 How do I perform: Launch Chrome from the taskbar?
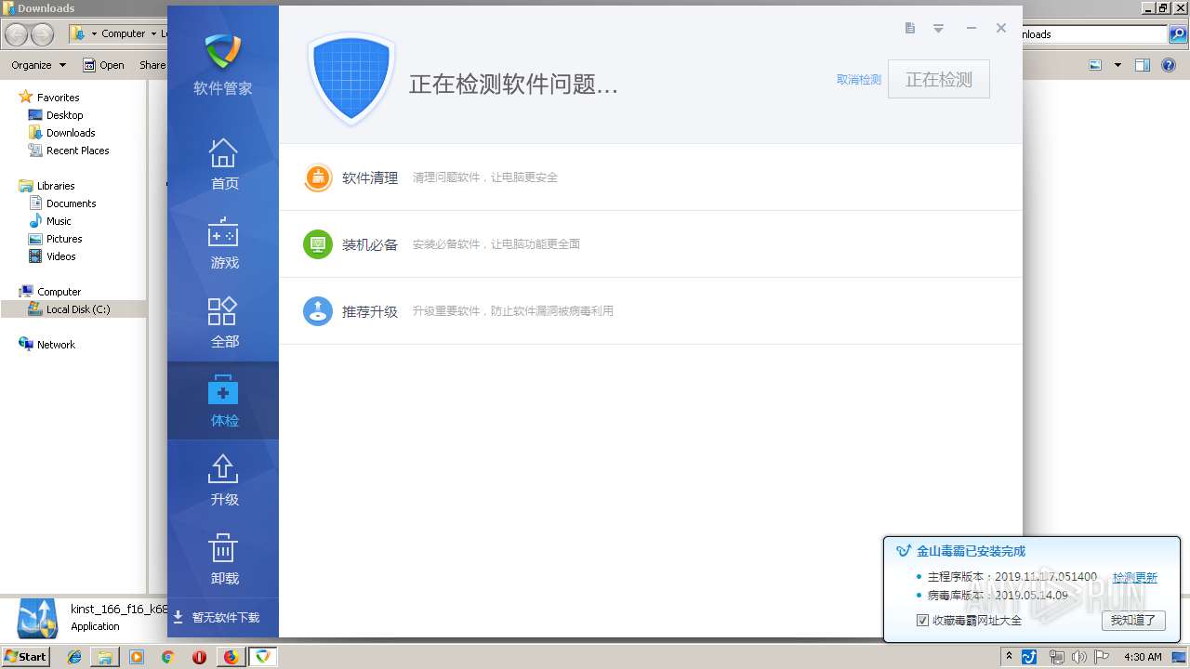167,657
